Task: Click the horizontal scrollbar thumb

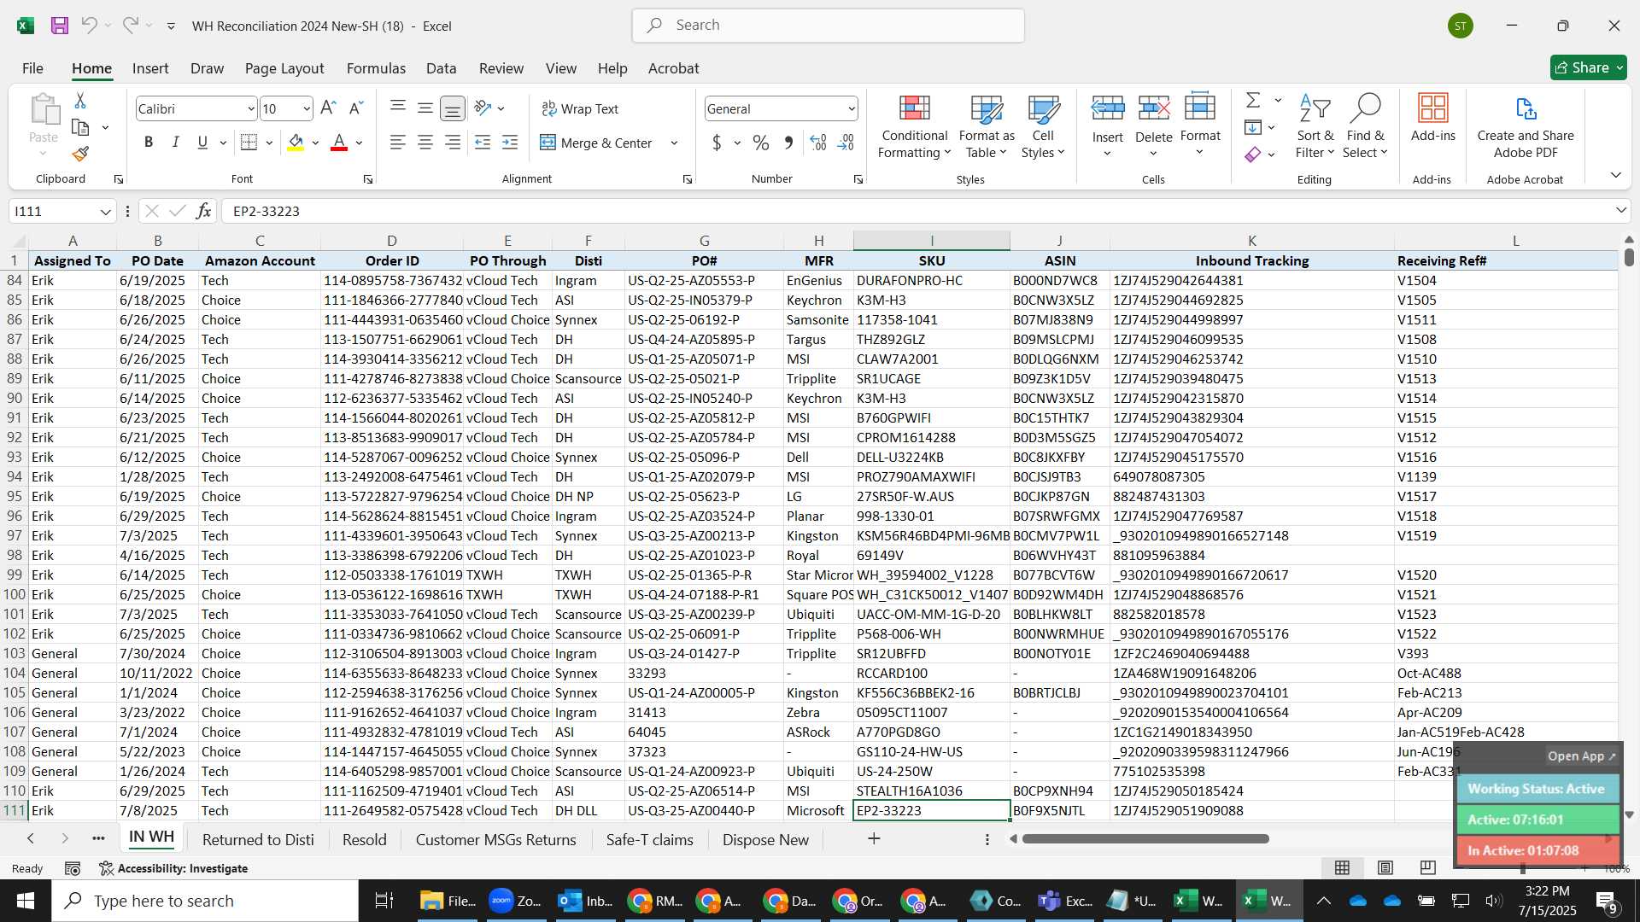Action: pos(1145,839)
